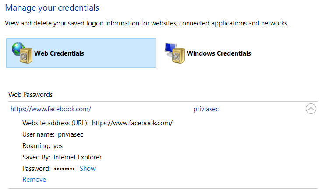Click the 'View and delete your saved logon' description
Viewport: 322px width, 191px height.
[147, 23]
